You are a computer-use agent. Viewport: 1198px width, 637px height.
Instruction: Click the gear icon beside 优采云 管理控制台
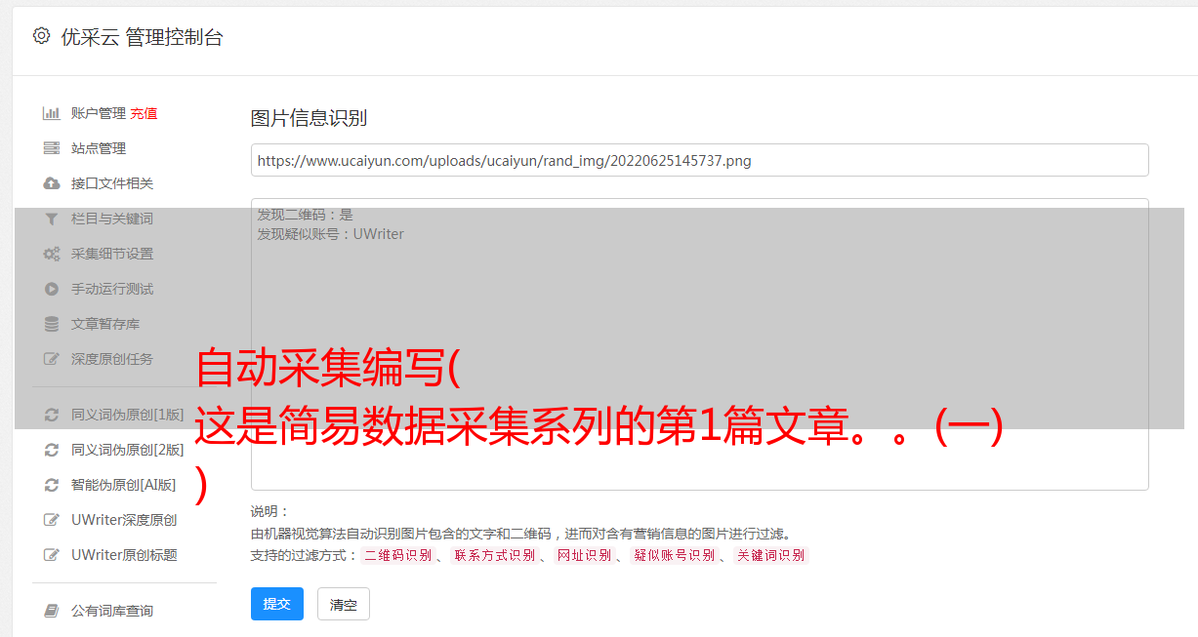41,36
